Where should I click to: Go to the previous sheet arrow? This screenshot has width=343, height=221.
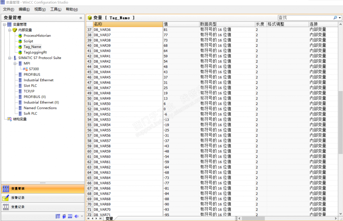coord(93,218)
